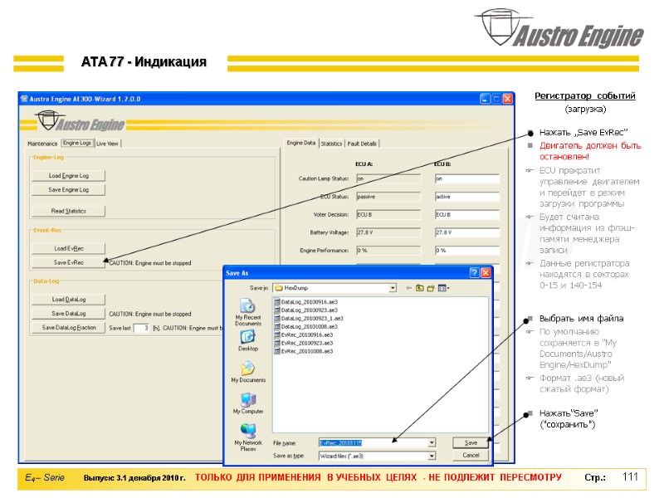Close the Save As dialog

486,273
